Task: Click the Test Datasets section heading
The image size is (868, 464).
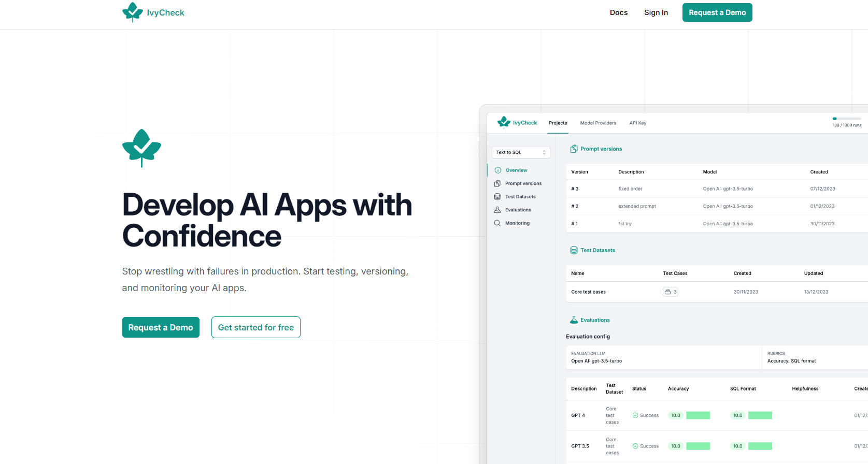Action: coord(597,250)
